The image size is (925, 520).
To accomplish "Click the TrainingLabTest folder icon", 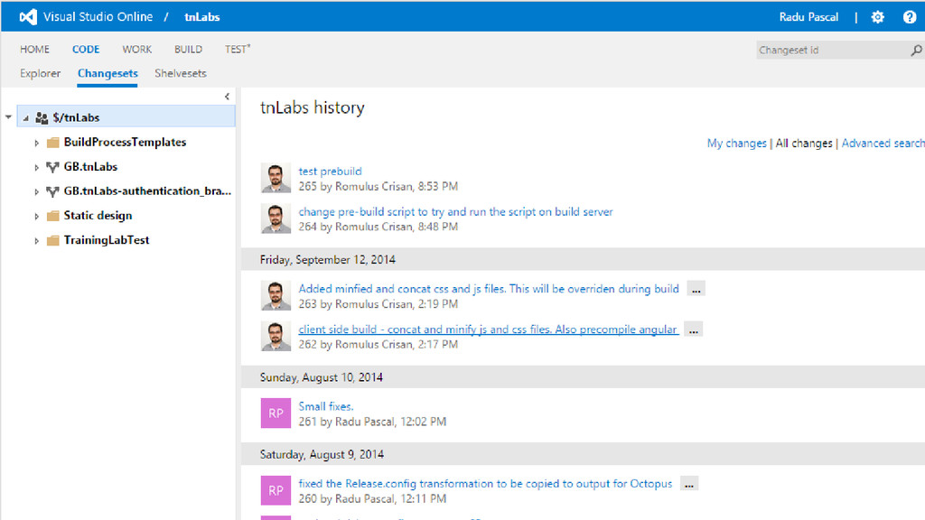I will [x=53, y=240].
